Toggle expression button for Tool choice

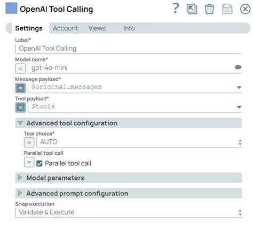click(29, 142)
